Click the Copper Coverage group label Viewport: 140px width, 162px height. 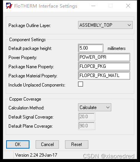tap(25, 99)
